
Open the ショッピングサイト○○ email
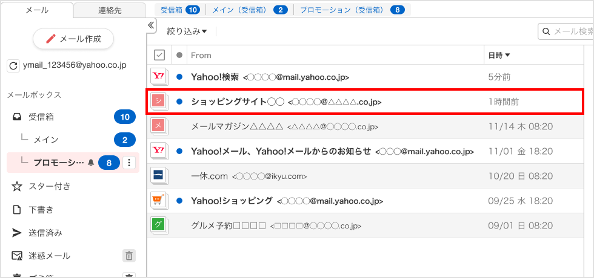click(x=365, y=102)
